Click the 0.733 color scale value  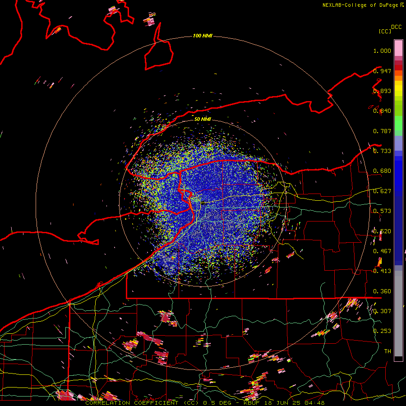pyautogui.click(x=382, y=151)
